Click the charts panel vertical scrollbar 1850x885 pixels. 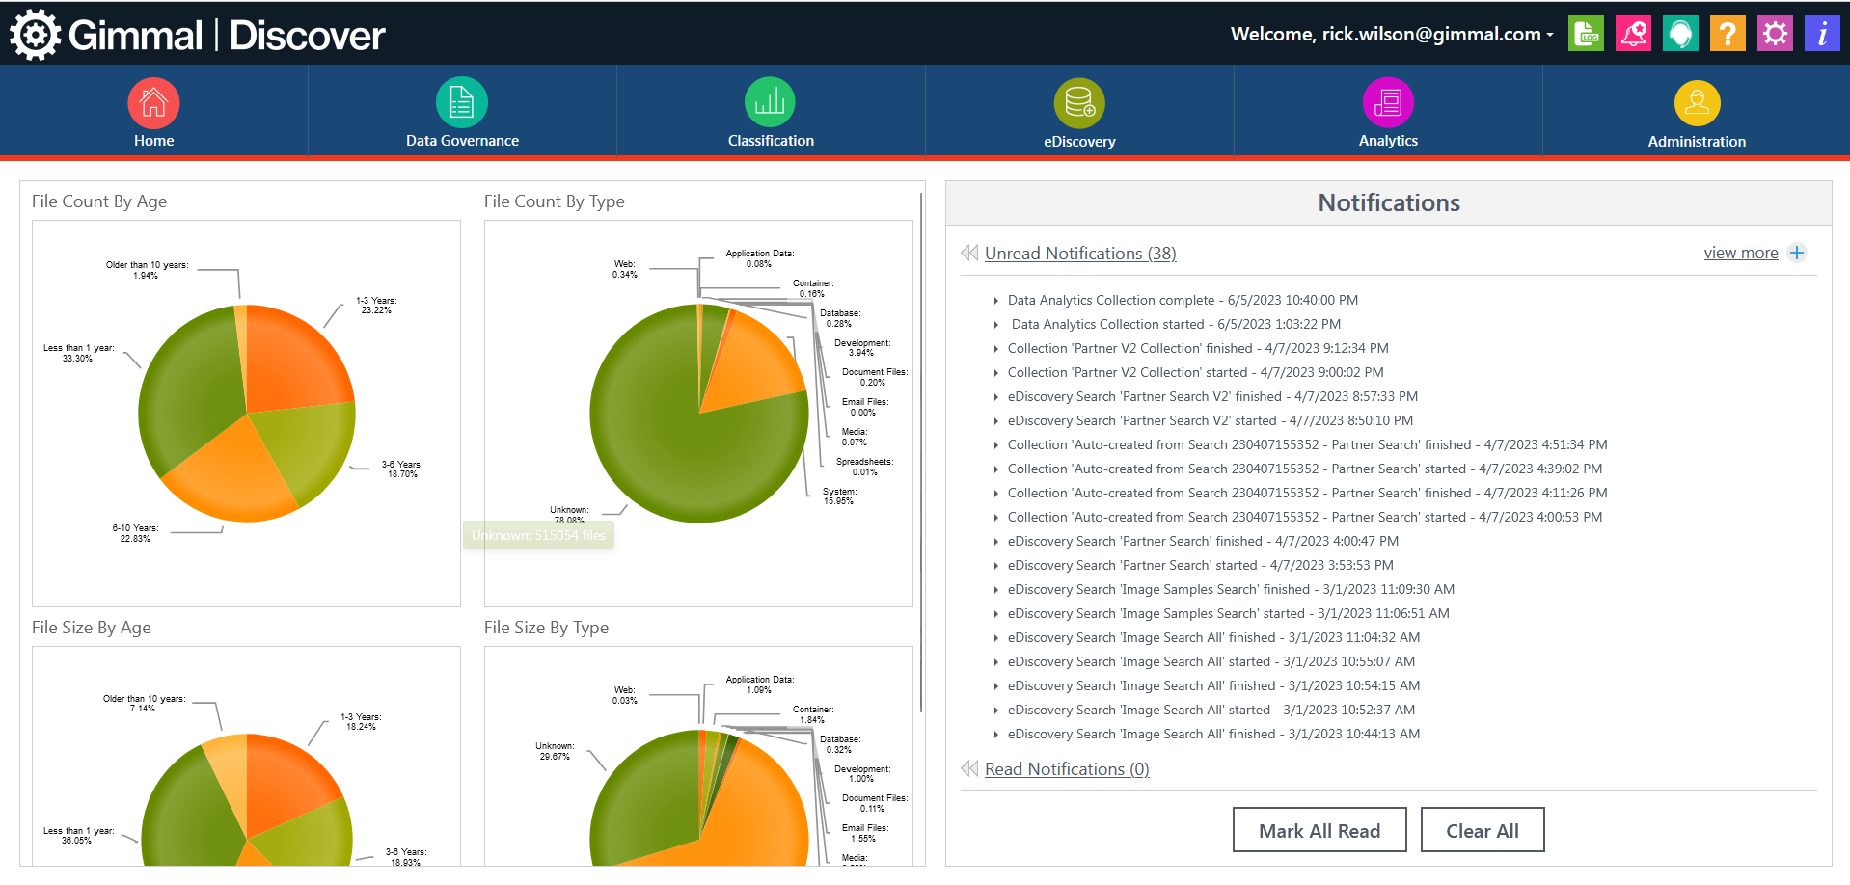pos(921,453)
